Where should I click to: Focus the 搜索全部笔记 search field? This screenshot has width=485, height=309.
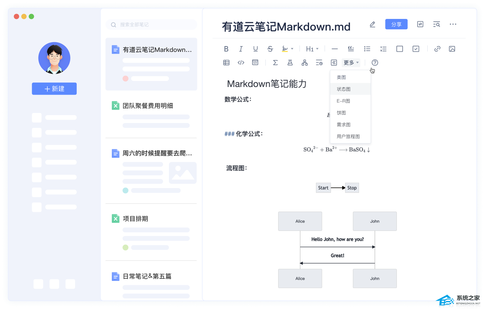[151, 25]
